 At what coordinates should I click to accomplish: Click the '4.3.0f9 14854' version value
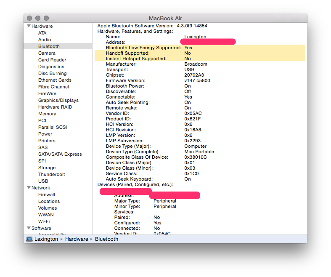pyautogui.click(x=192, y=26)
